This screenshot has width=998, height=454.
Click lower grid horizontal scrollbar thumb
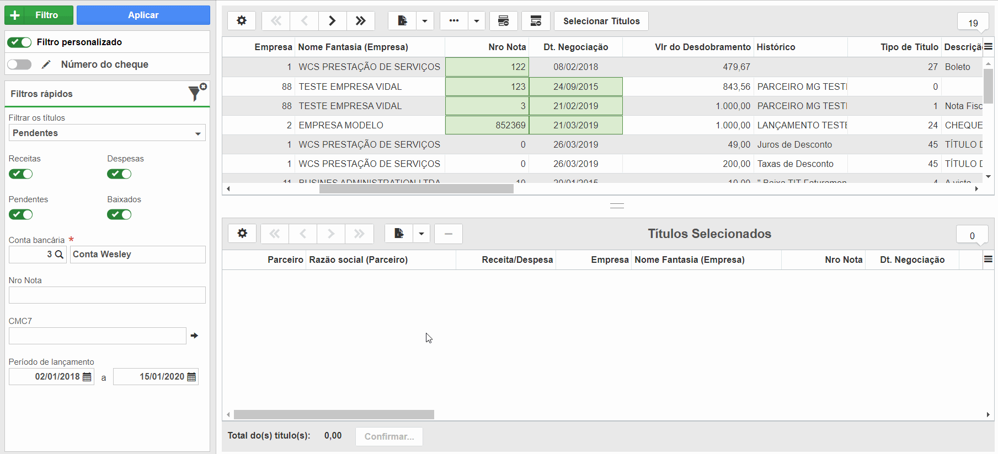coord(334,414)
